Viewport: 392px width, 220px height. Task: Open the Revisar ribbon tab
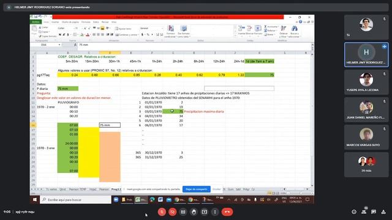105,22
